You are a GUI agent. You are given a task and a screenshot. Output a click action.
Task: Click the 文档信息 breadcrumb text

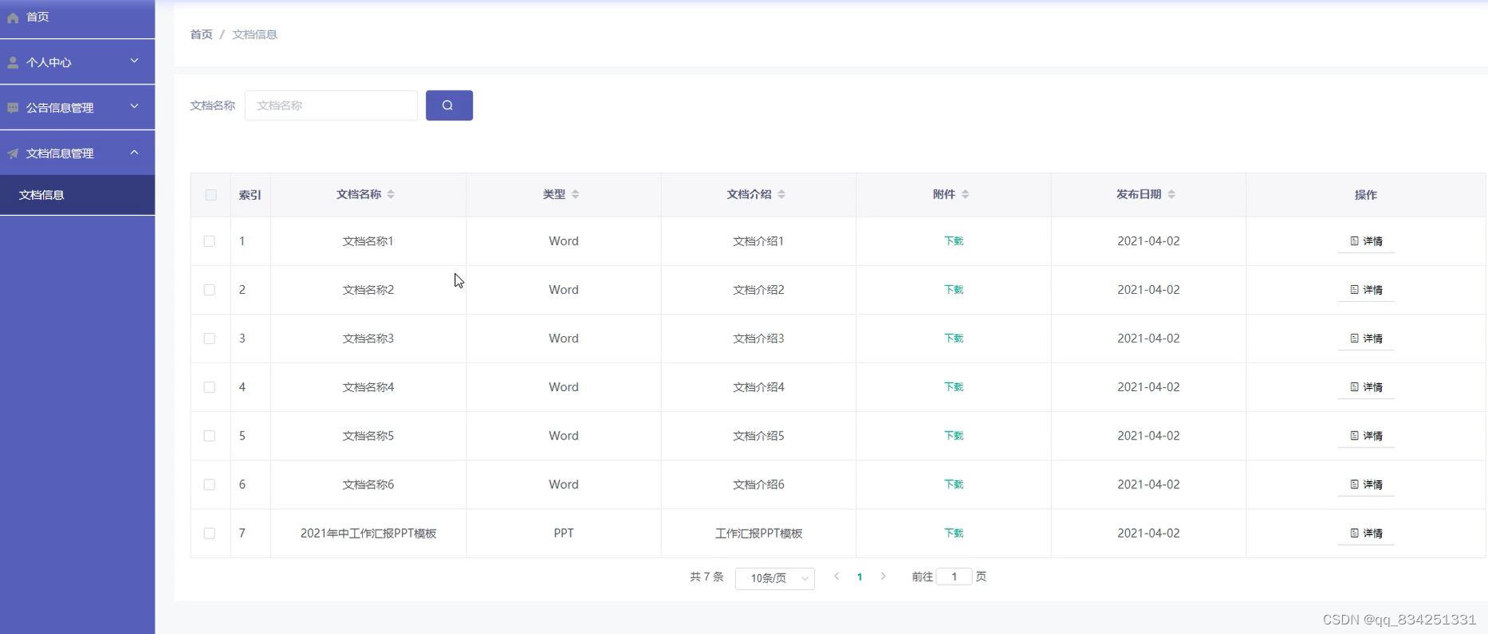[254, 34]
